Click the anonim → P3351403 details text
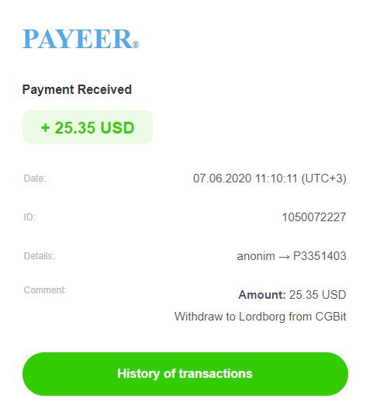This screenshot has width=373, height=402. (292, 256)
